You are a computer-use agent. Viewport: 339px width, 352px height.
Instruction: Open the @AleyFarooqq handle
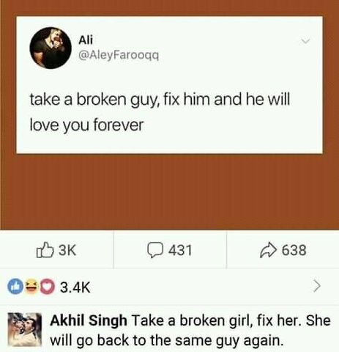[119, 56]
